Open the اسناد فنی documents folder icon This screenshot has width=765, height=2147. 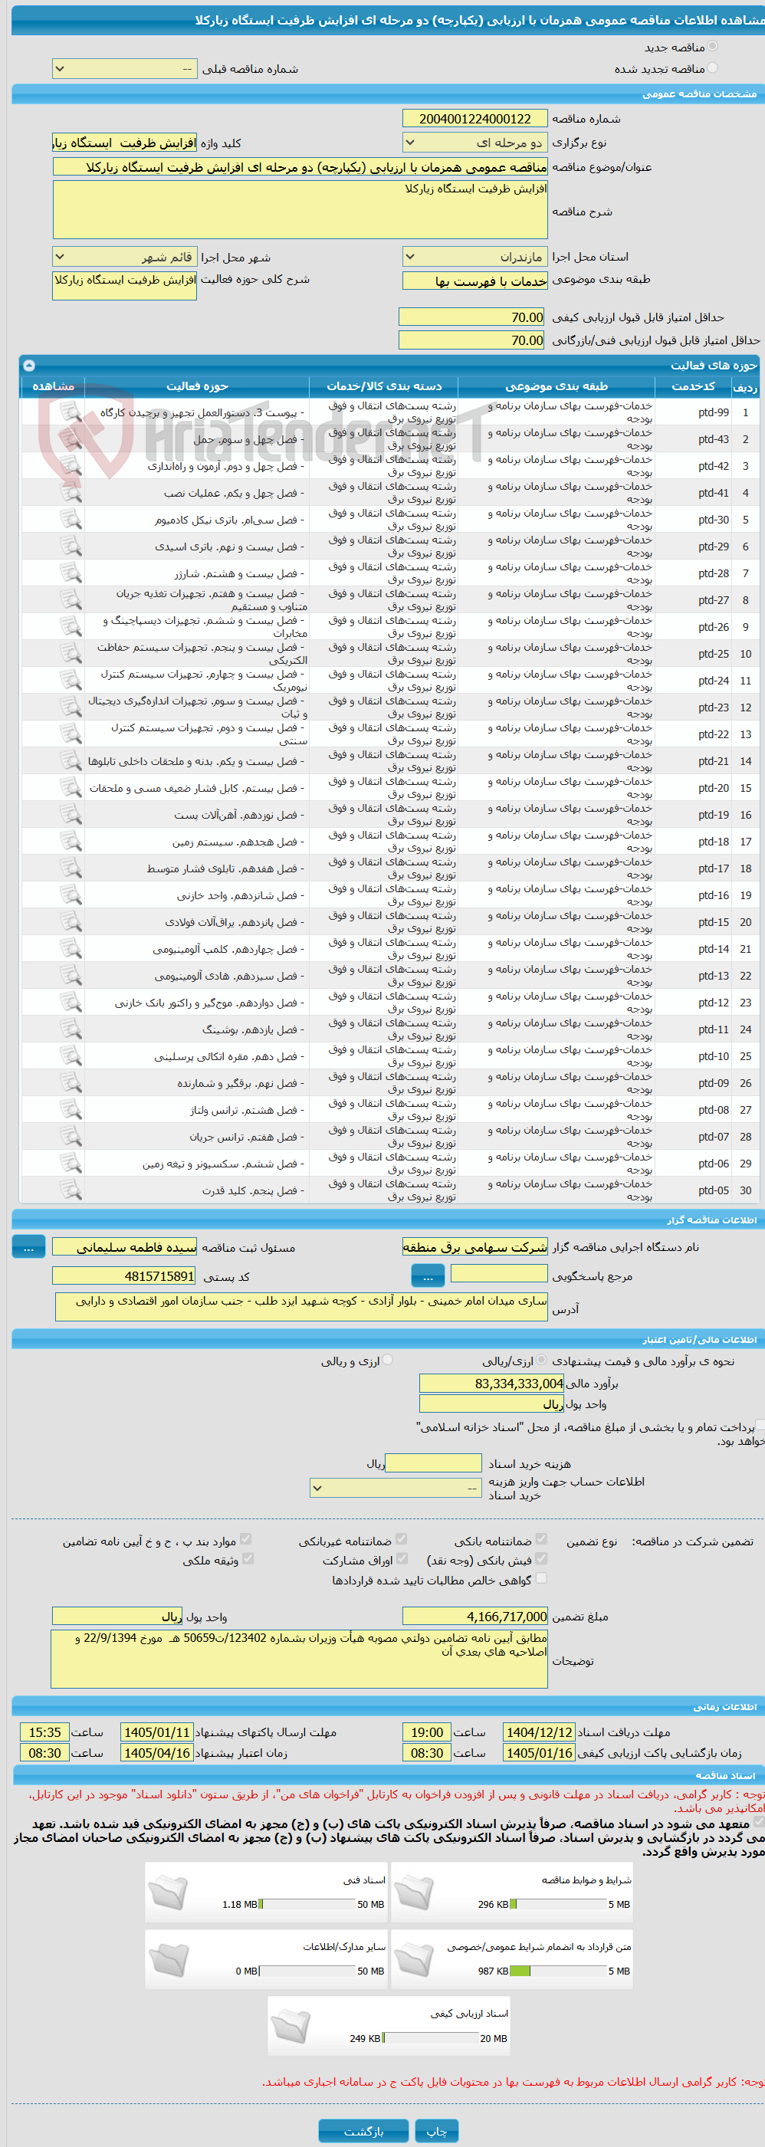(169, 1893)
